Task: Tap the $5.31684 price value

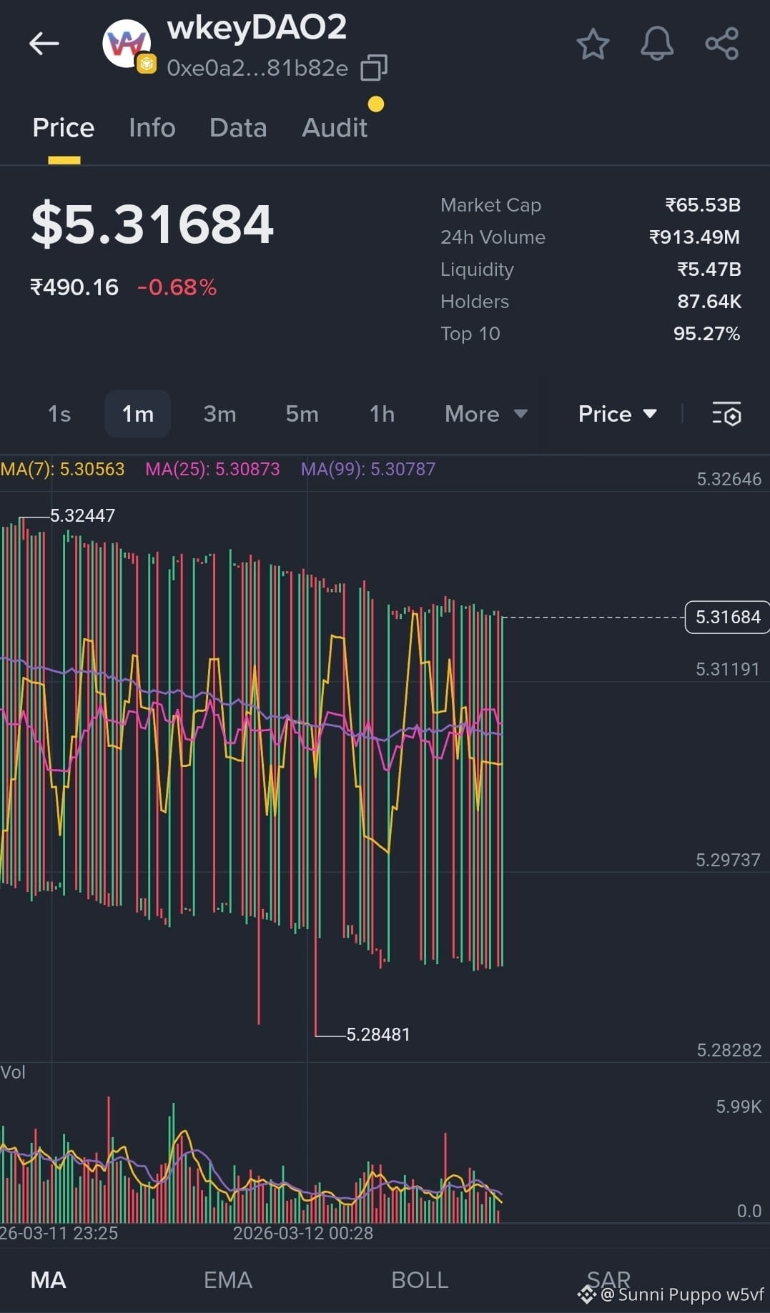Action: 152,224
